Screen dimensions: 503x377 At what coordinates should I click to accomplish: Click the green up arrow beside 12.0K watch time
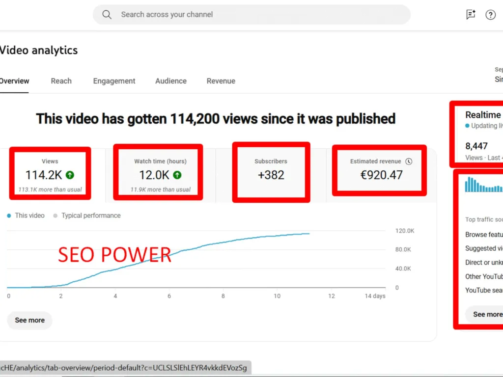(x=177, y=175)
